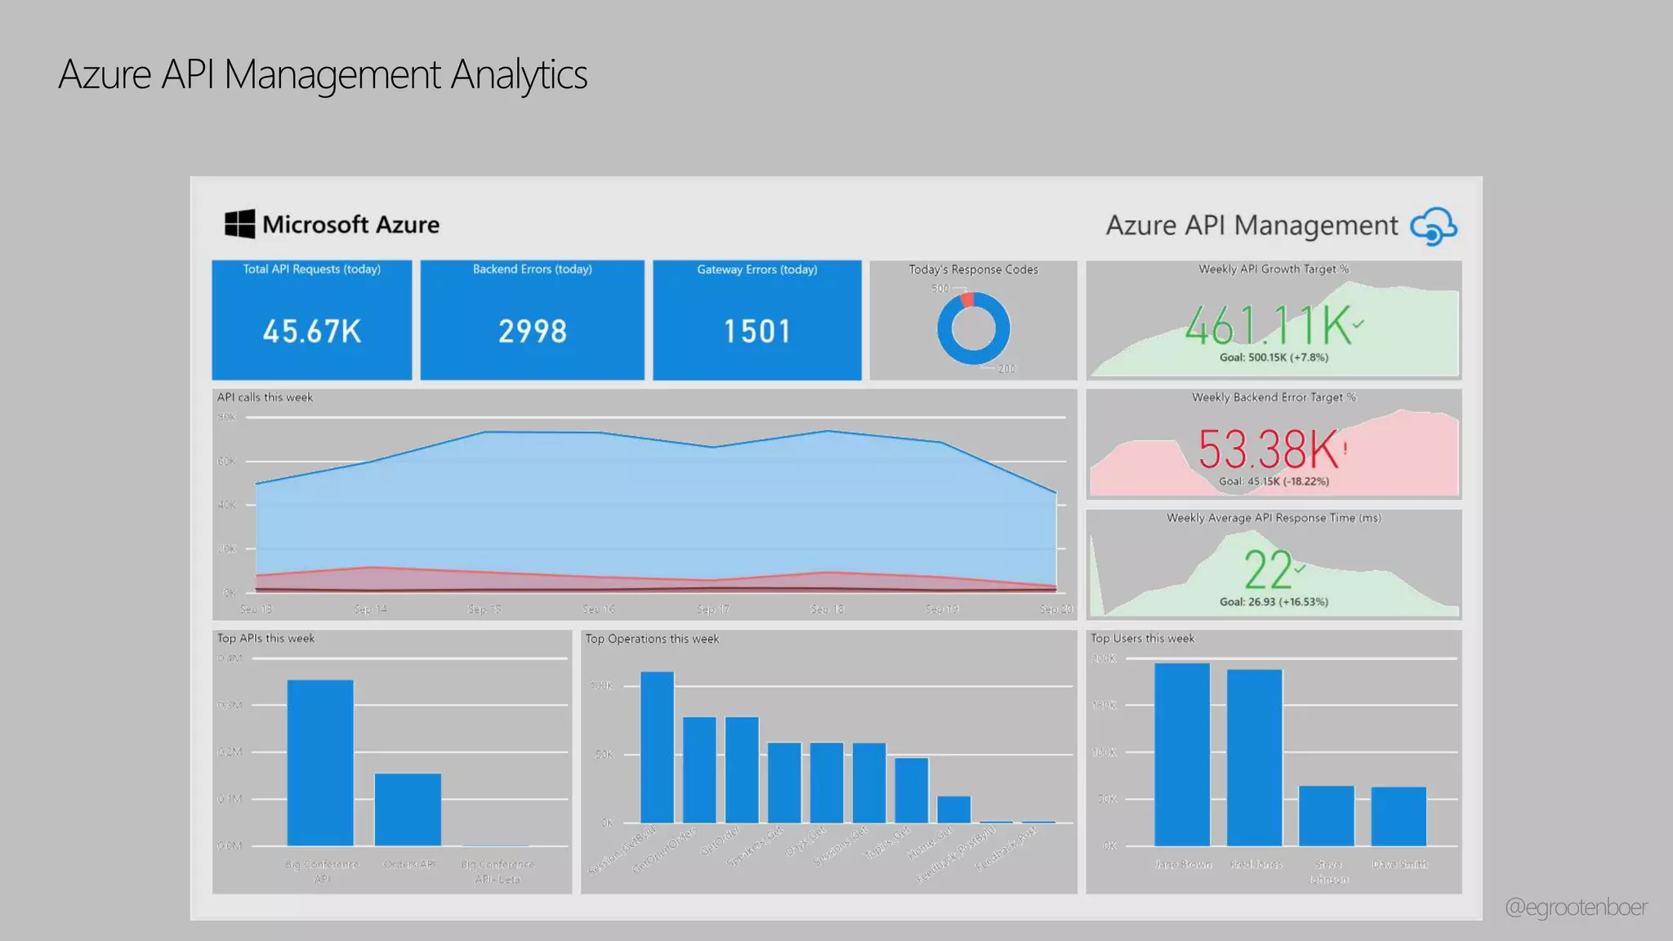The width and height of the screenshot is (1673, 941).
Task: Select the Orders API bar in Top APIs
Action: tap(408, 809)
